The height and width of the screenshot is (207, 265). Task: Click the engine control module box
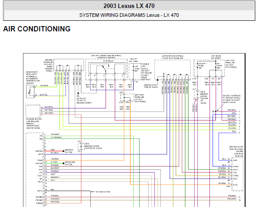point(238,174)
